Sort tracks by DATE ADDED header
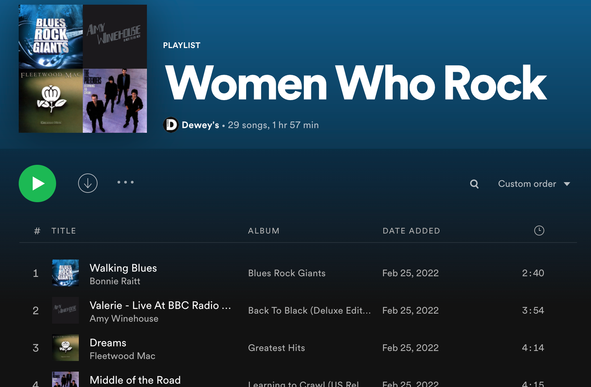 pyautogui.click(x=411, y=231)
